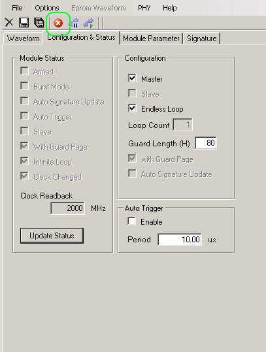The height and width of the screenshot is (352, 266).
Task: Disable the Endless Loop checkbox
Action: click(132, 108)
